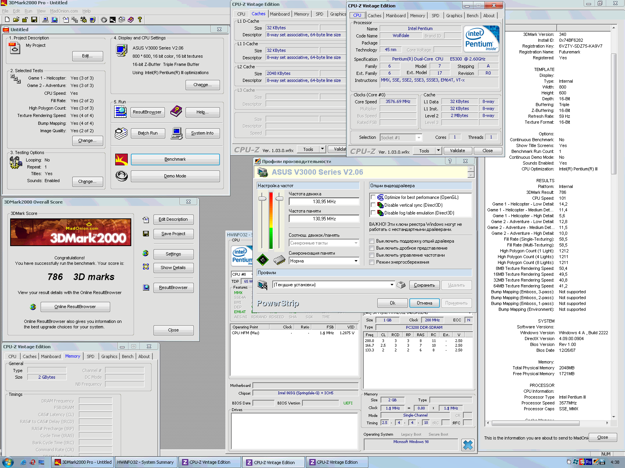Click the save disk icon beside Save Project
This screenshot has height=468, width=625.
coord(146,234)
